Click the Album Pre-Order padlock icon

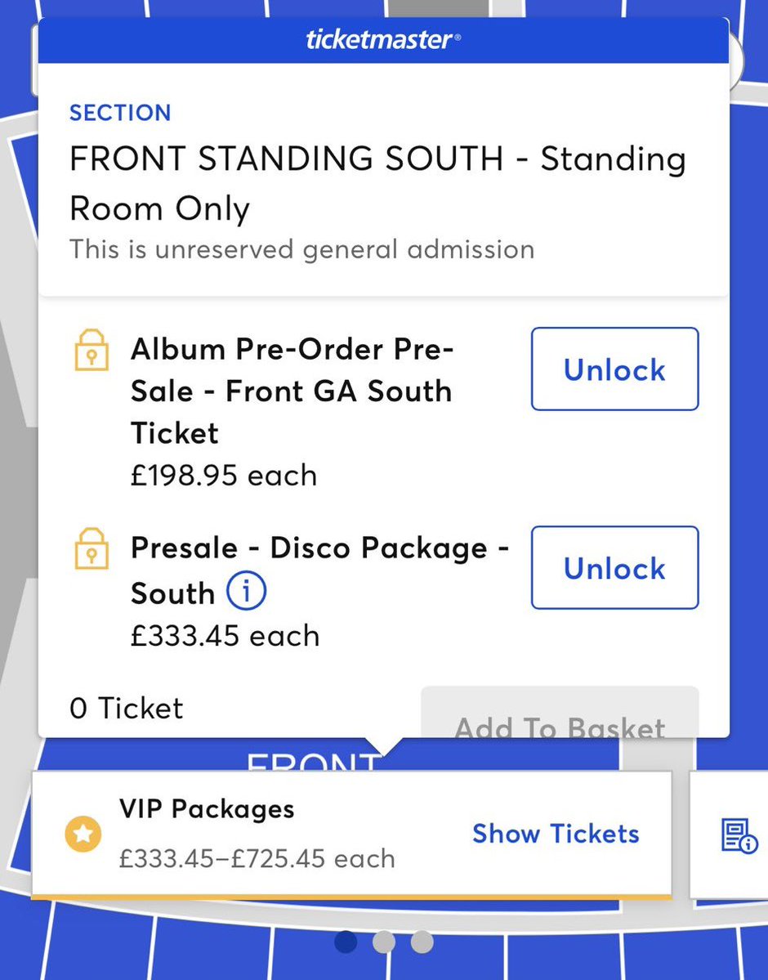pyautogui.click(x=92, y=350)
